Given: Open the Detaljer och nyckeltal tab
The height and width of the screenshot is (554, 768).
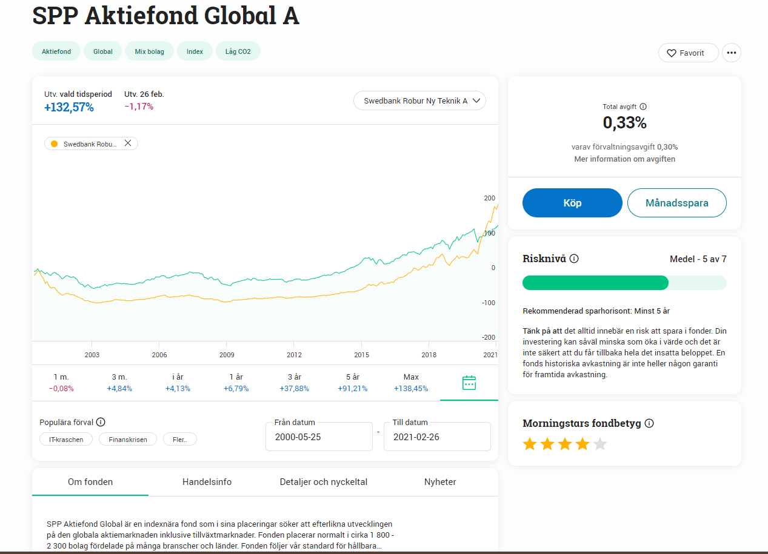Looking at the screenshot, I should (323, 482).
